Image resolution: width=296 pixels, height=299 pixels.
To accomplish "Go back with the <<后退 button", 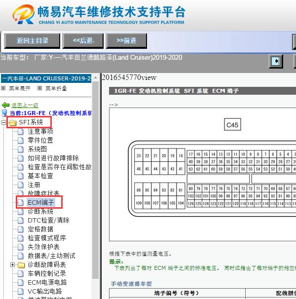I will [x=83, y=40].
